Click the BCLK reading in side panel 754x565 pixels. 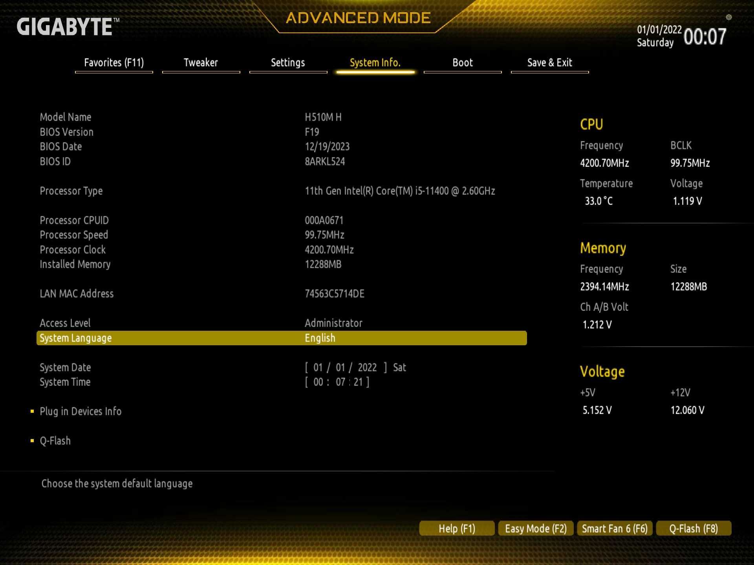pos(690,163)
